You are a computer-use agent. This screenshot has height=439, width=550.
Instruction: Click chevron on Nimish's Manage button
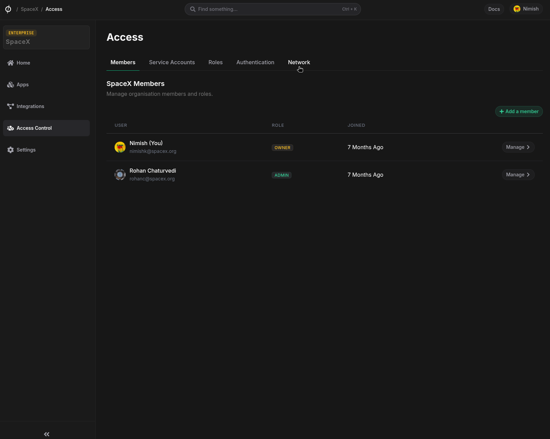tap(528, 147)
